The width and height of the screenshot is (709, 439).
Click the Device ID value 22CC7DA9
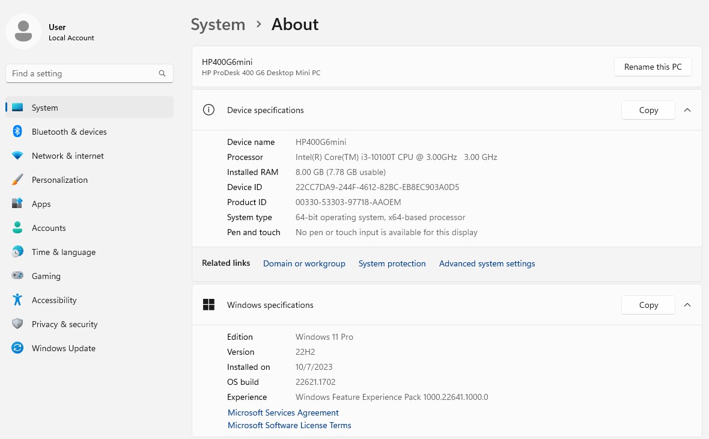[377, 187]
